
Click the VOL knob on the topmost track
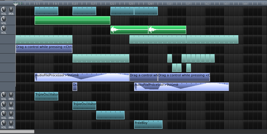4,9
